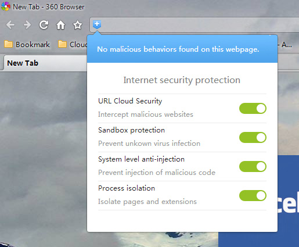
Task: Click the blue security shield icon
Action: 97,24
